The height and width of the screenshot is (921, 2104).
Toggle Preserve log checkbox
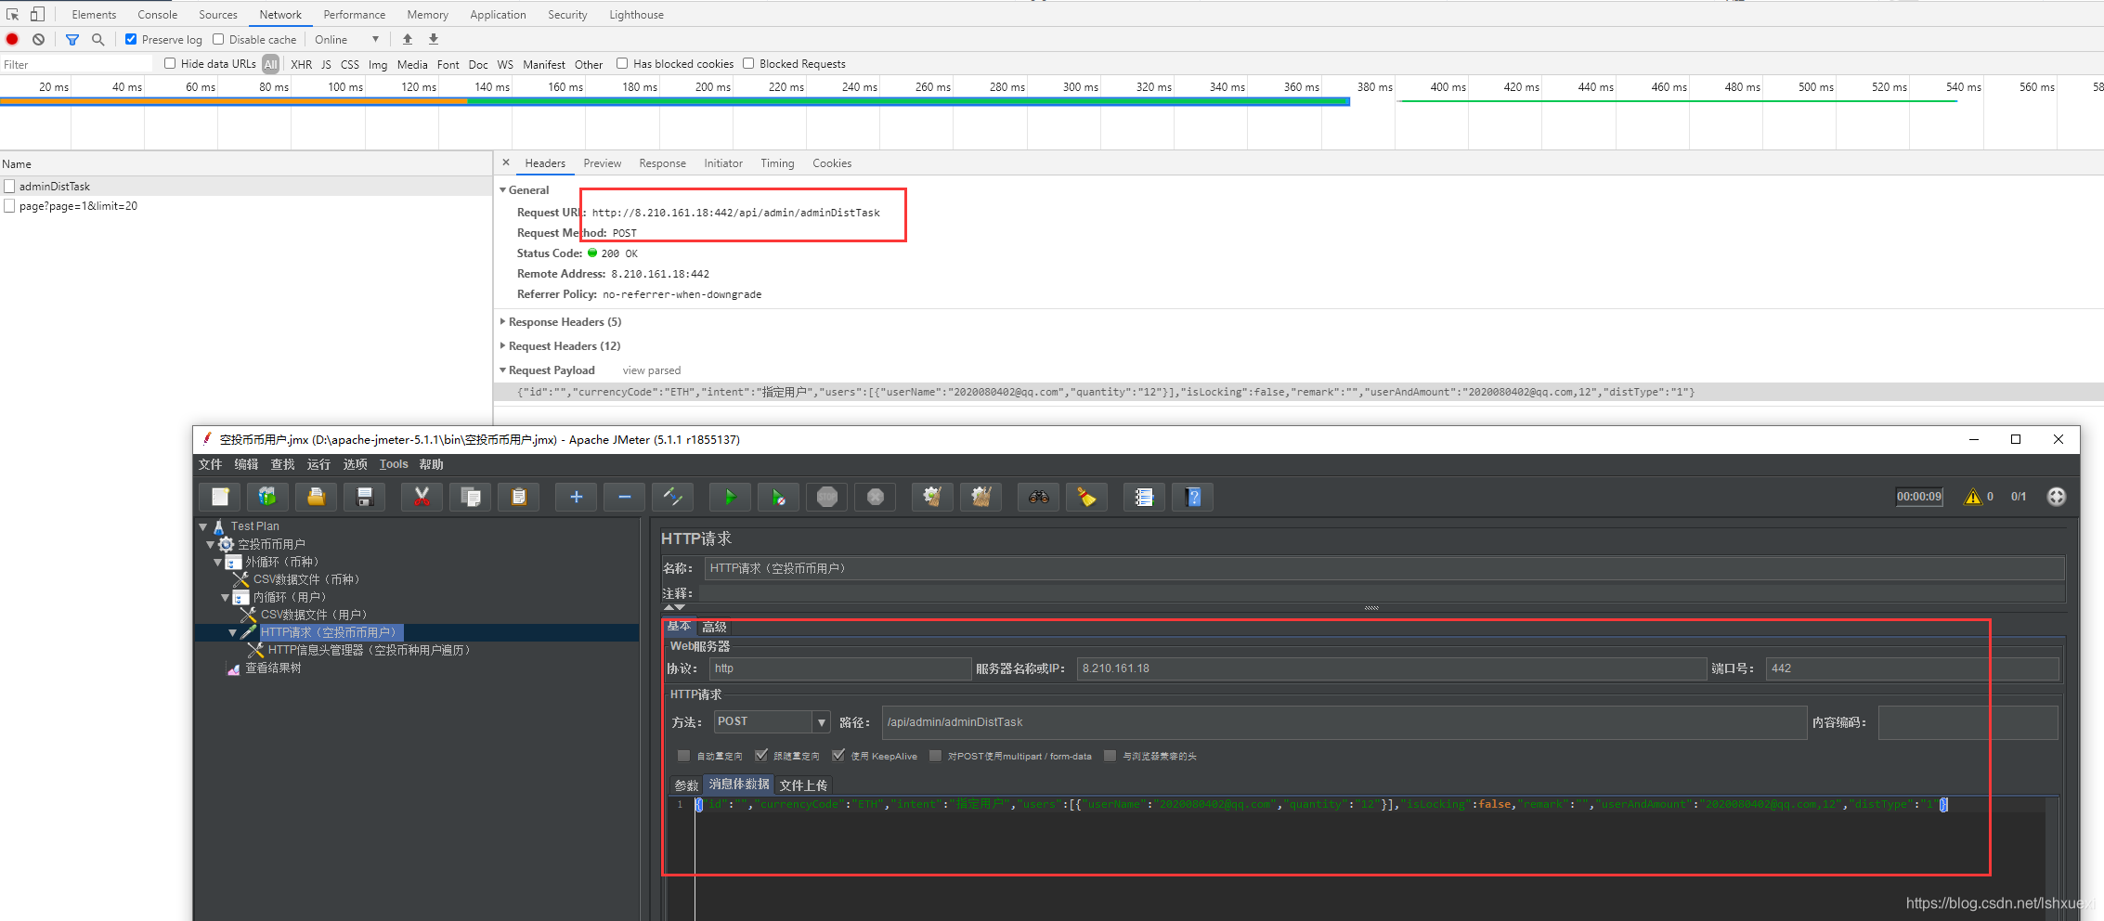click(131, 39)
